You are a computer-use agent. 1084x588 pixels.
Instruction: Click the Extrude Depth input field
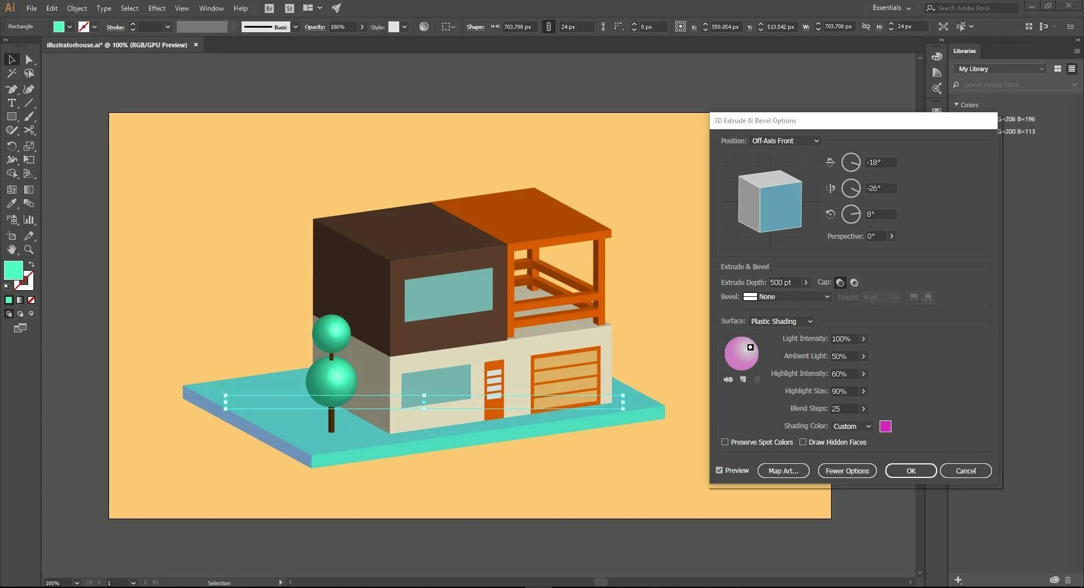pos(784,282)
